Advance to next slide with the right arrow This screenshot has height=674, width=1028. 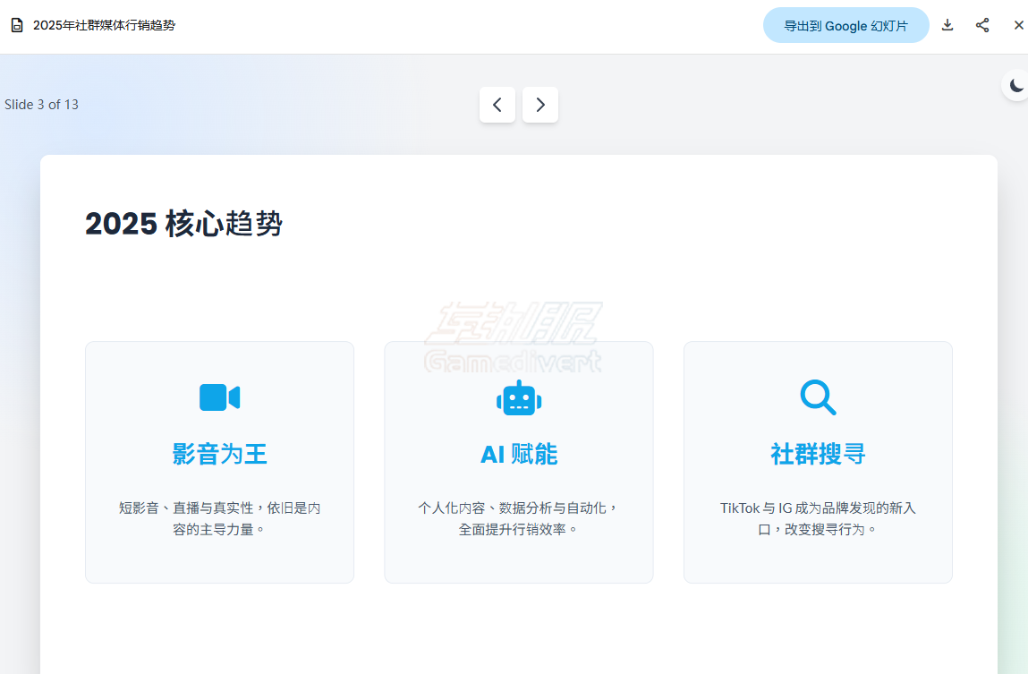point(540,105)
